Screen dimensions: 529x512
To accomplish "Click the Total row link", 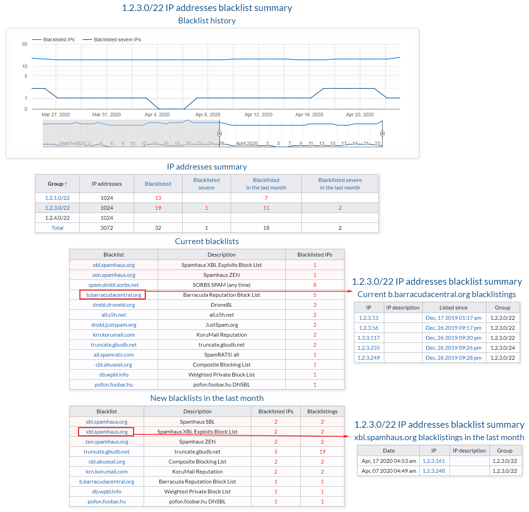I will click(x=57, y=228).
